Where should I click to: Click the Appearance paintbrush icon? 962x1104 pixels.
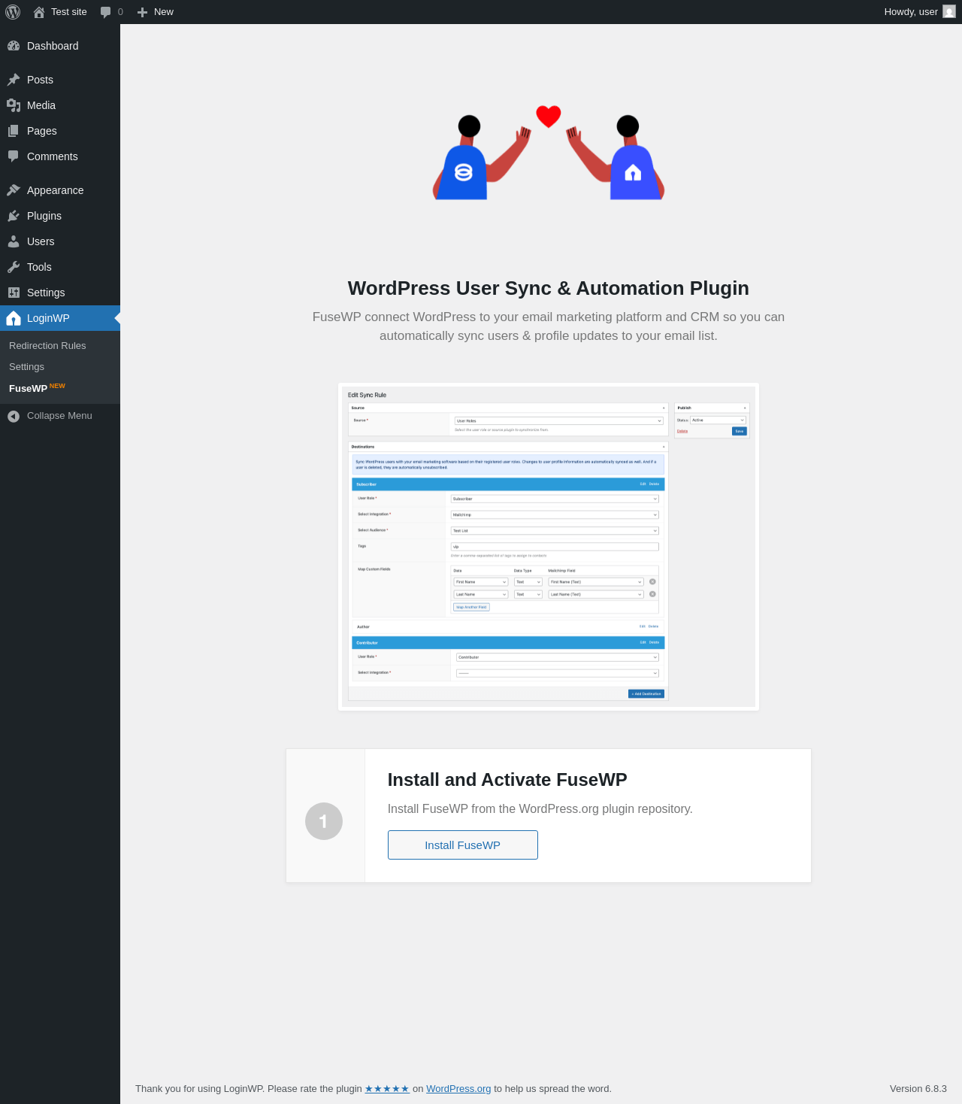[x=14, y=190]
